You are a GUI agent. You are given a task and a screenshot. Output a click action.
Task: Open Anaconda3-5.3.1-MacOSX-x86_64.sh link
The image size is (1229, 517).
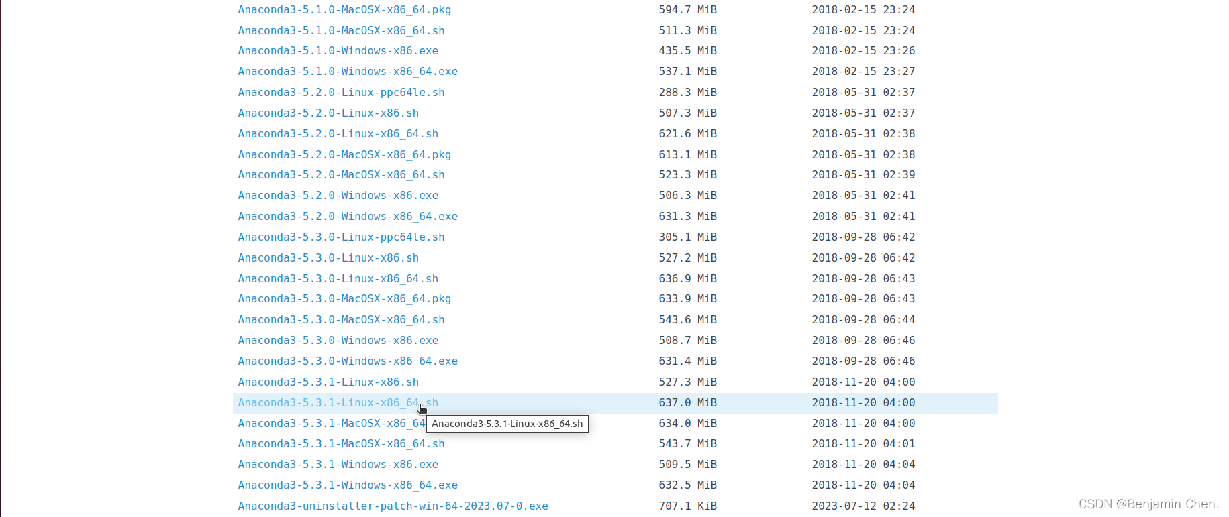click(x=341, y=444)
